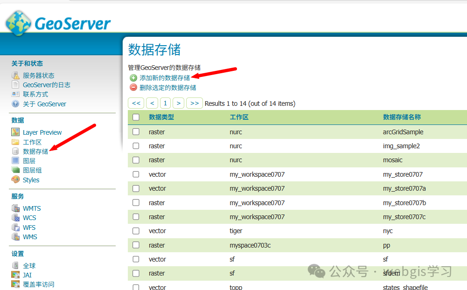The height and width of the screenshot is (290, 467).
Task: Check the row for the nyc store
Action: coord(136,231)
